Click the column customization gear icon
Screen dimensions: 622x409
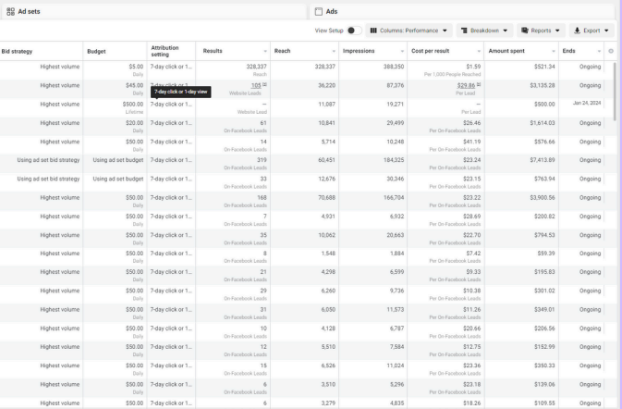click(610, 51)
